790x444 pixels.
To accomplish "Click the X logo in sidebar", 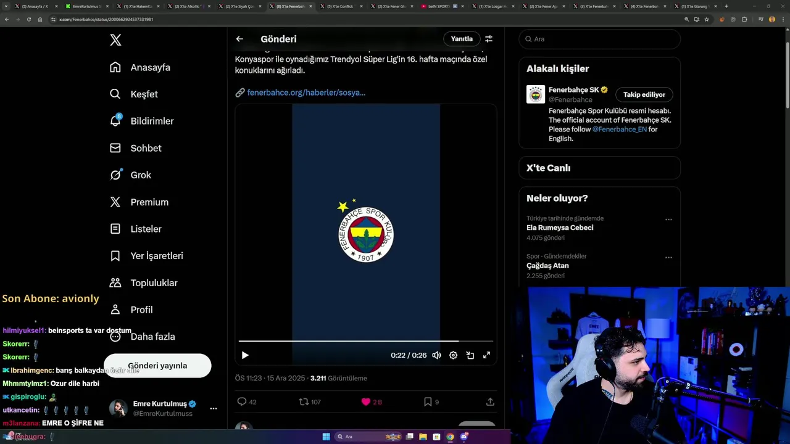I will click(x=115, y=40).
